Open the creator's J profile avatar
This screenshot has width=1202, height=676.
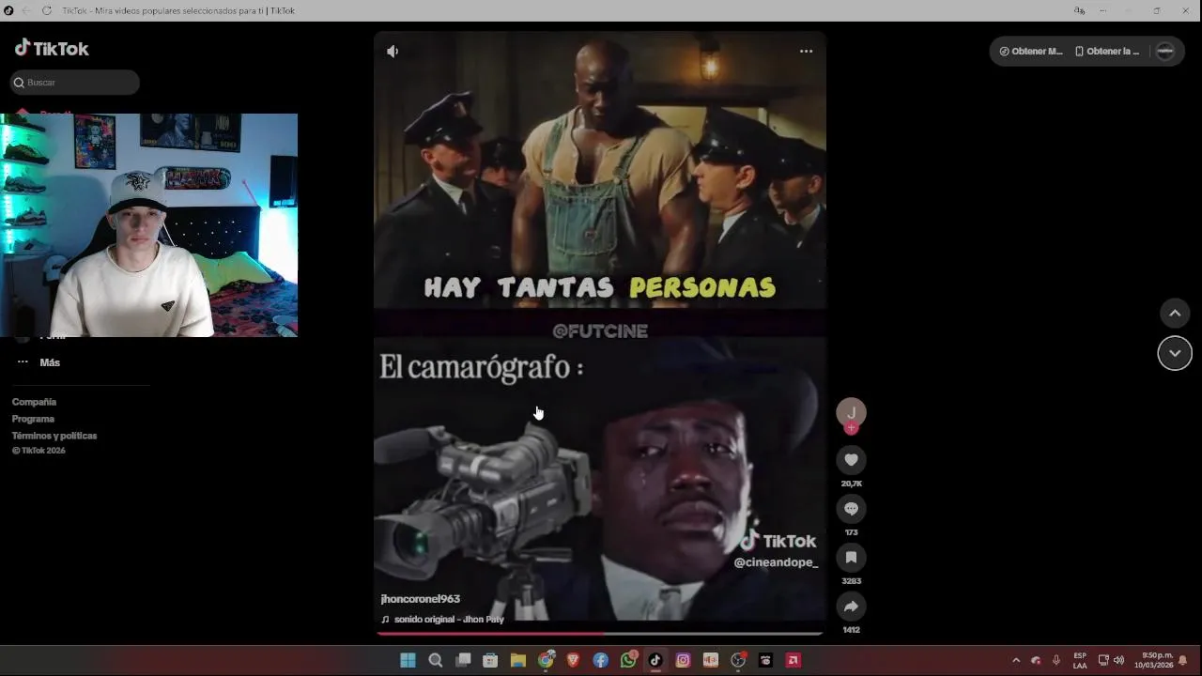click(x=851, y=412)
